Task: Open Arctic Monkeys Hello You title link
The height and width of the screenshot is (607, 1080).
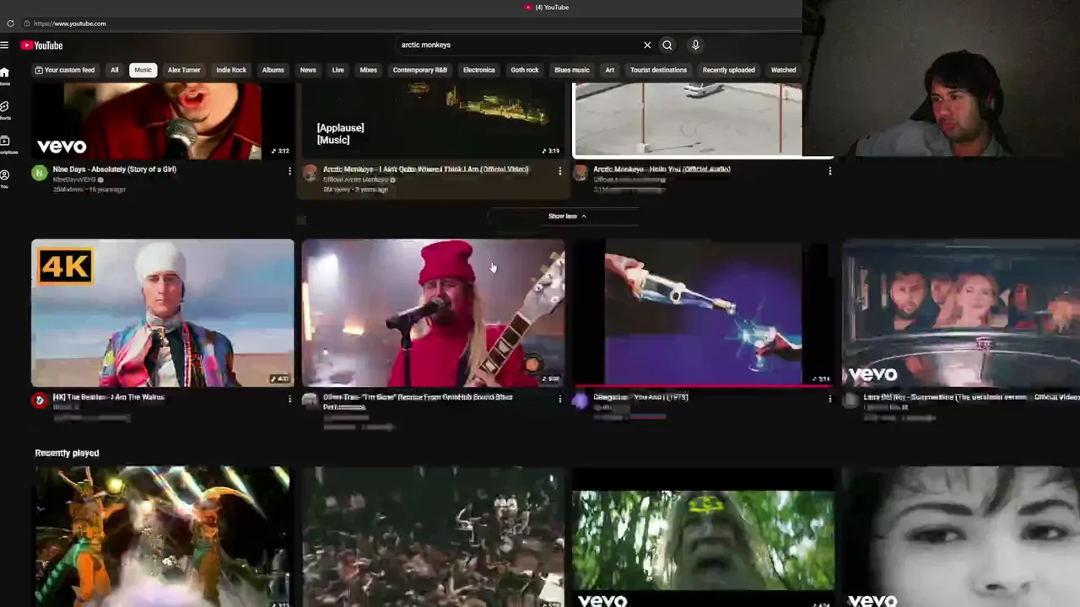Action: (x=662, y=169)
